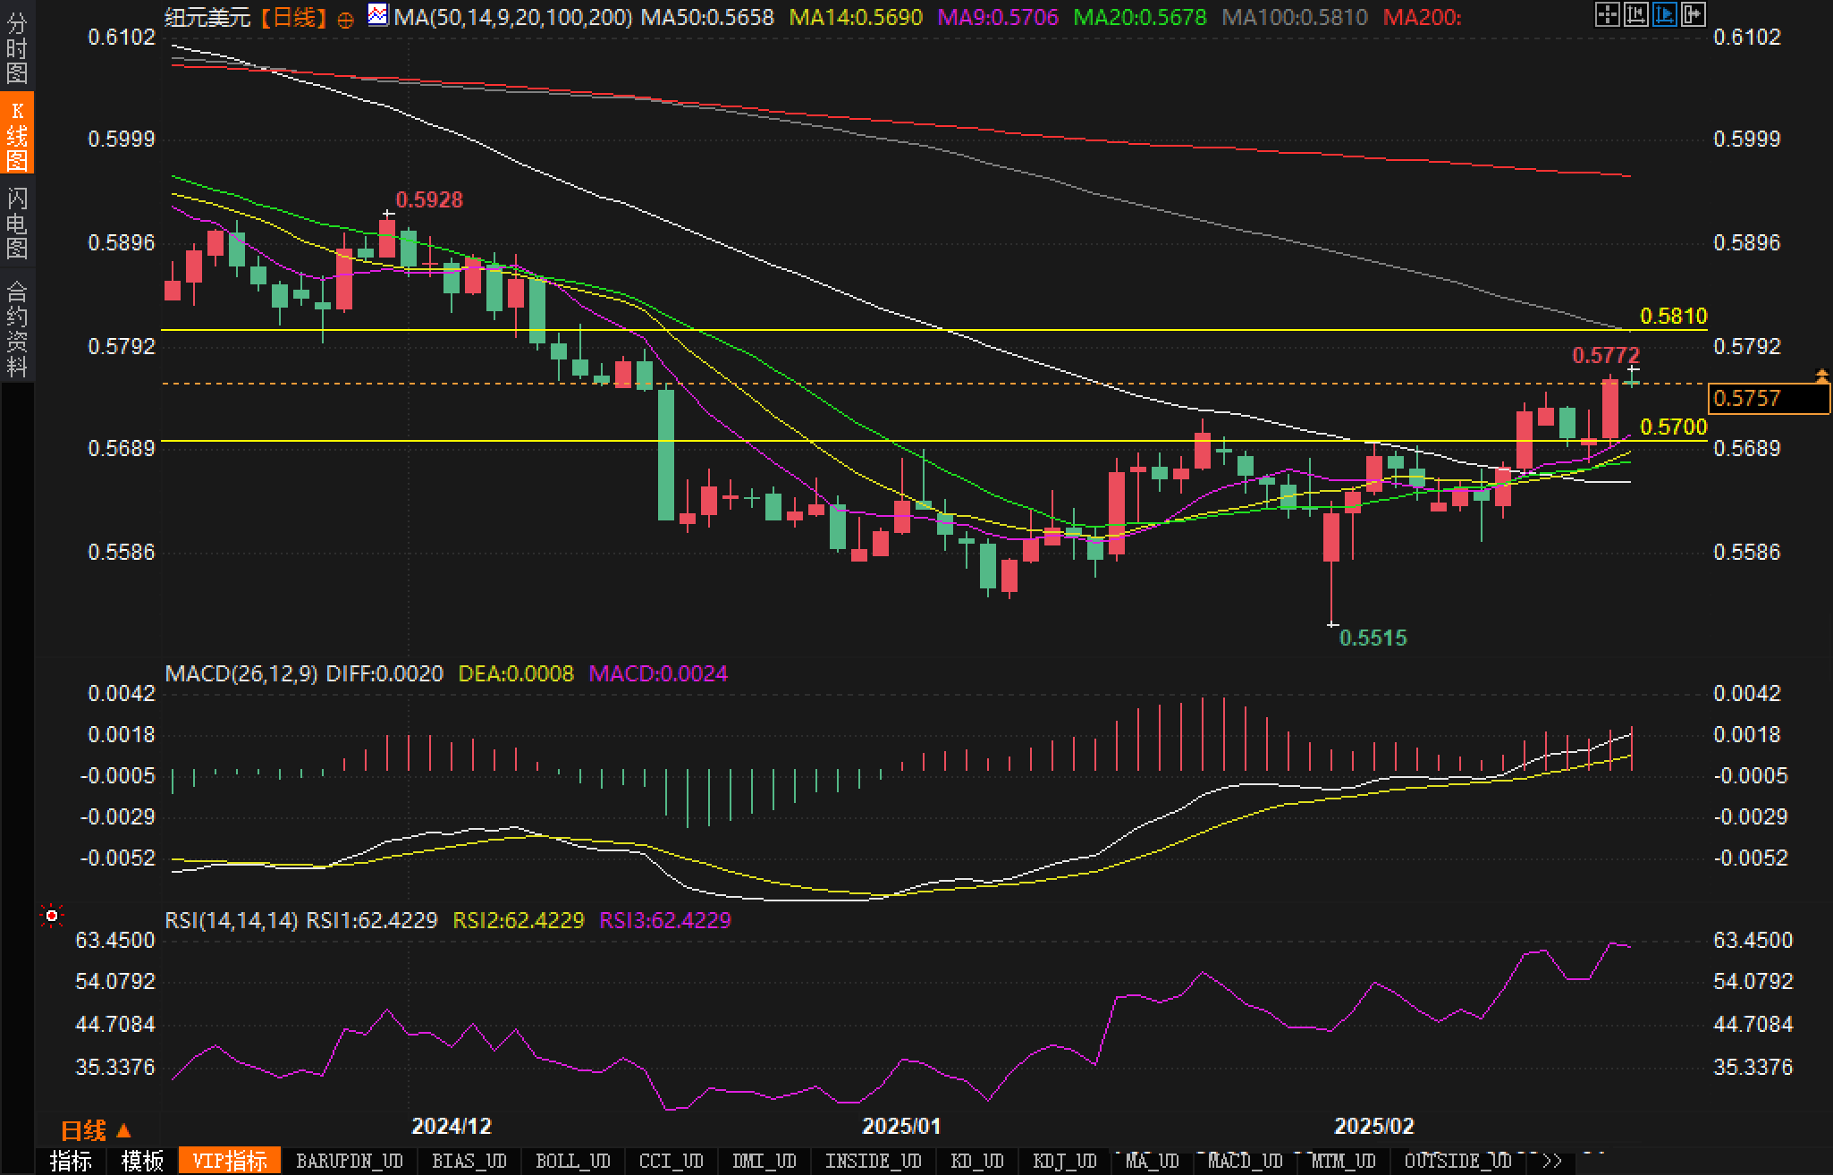Click the orange plus-circle icon beside 日线

[345, 20]
